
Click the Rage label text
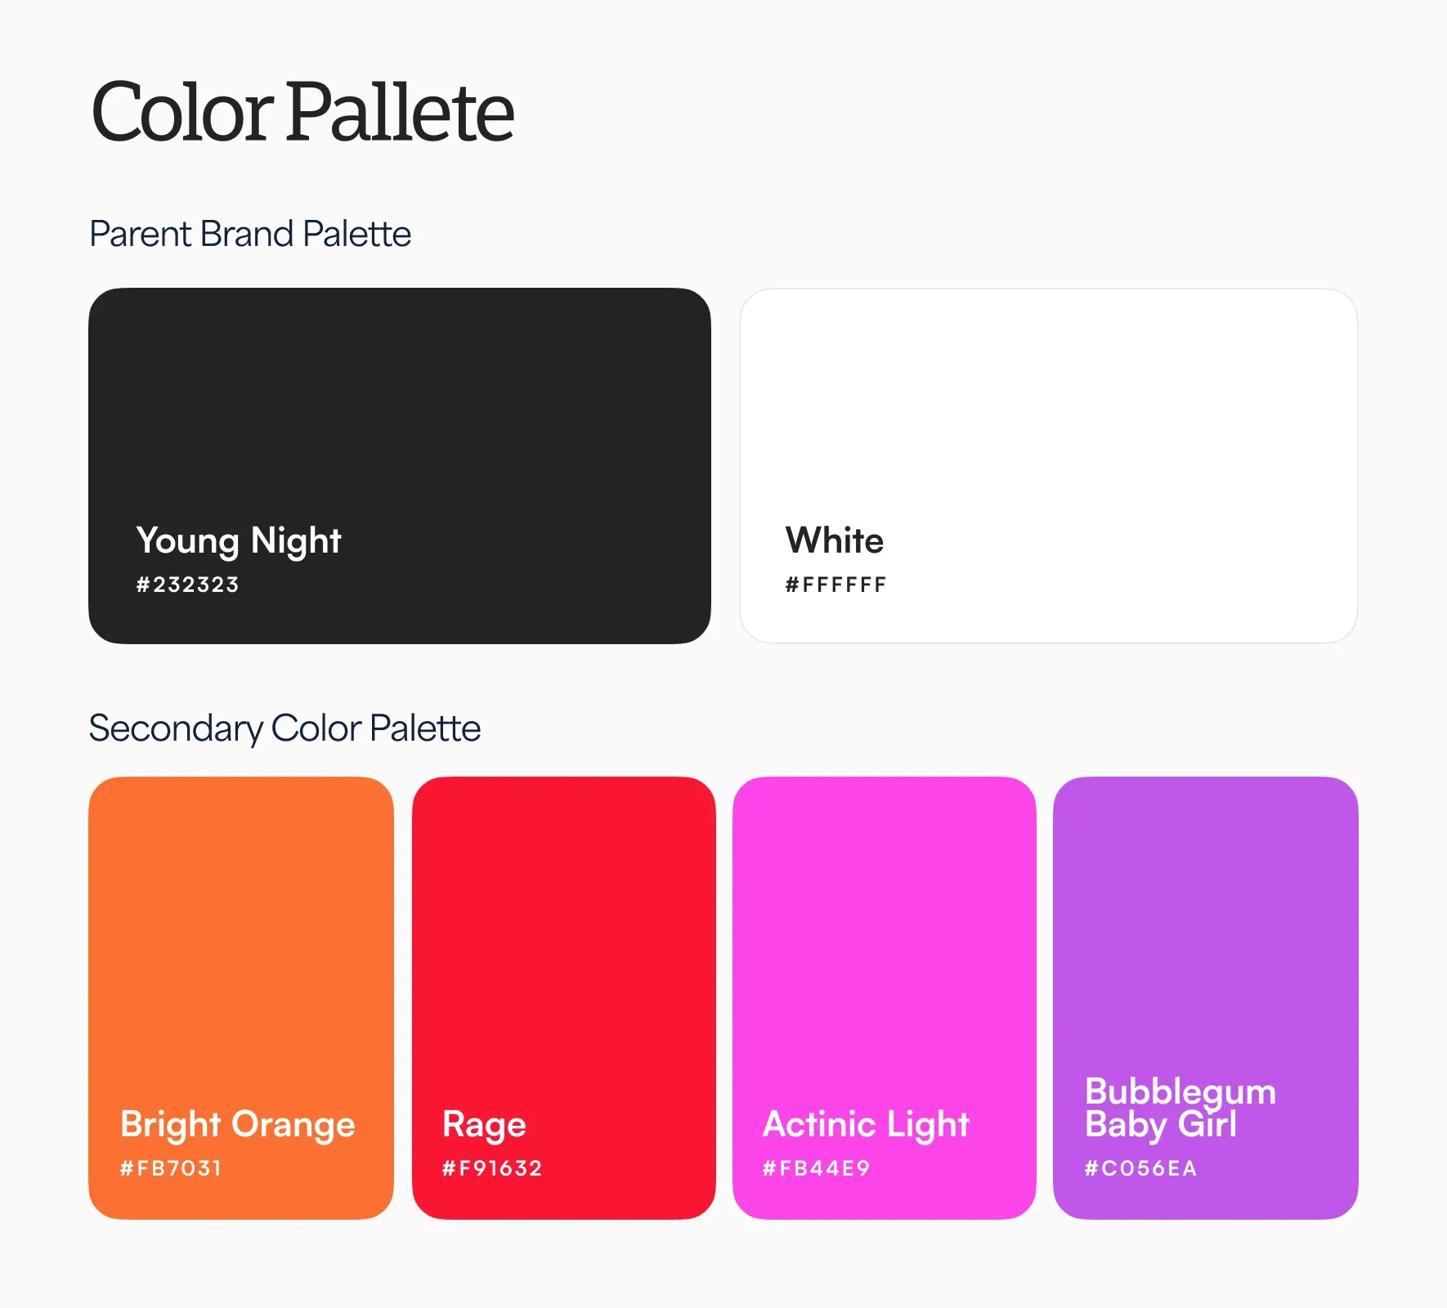tap(484, 1126)
